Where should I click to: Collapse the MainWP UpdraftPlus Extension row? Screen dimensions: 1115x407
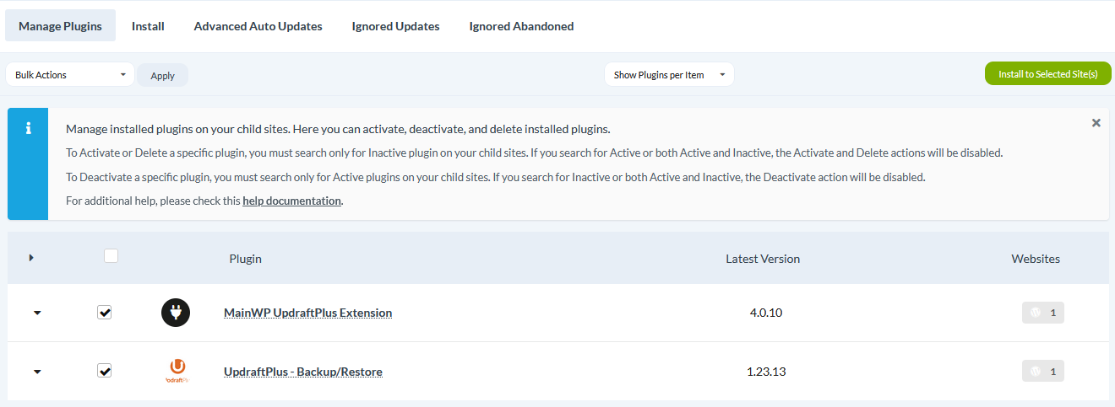point(36,313)
